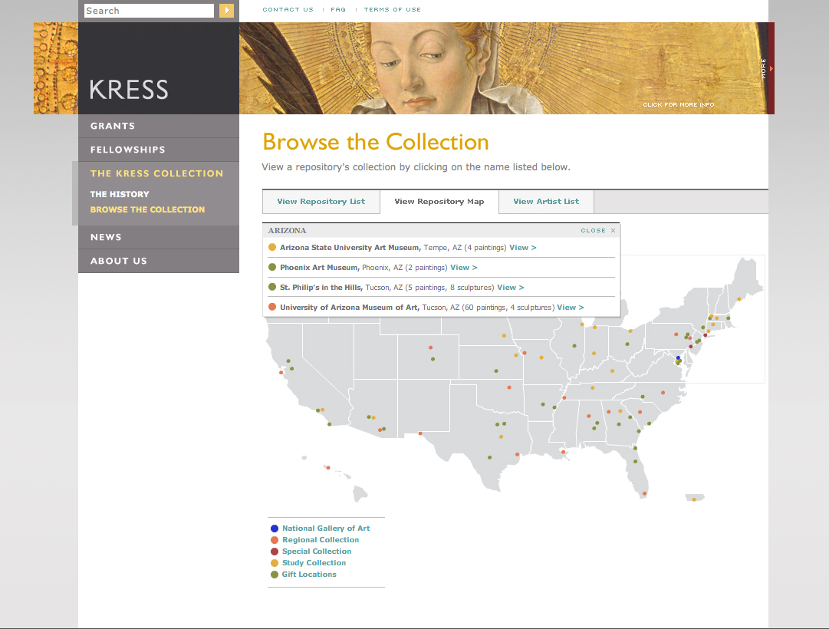This screenshot has width=829, height=629.
Task: Click the dark red Special Collection legend dot
Action: pyautogui.click(x=275, y=552)
